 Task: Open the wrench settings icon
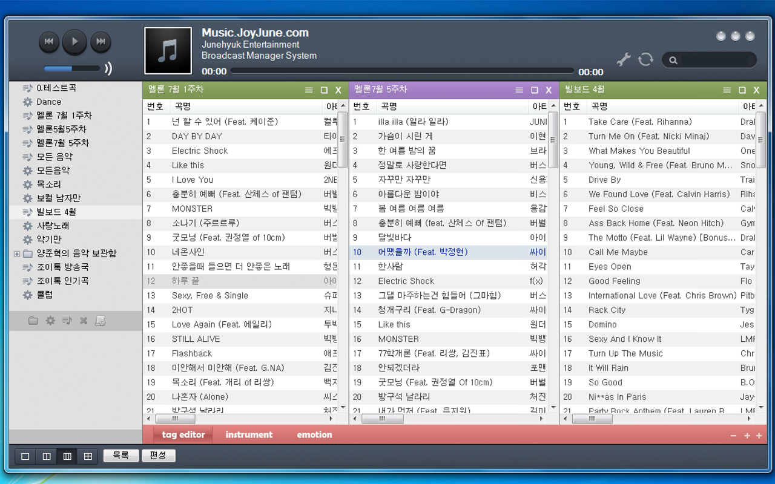[623, 60]
